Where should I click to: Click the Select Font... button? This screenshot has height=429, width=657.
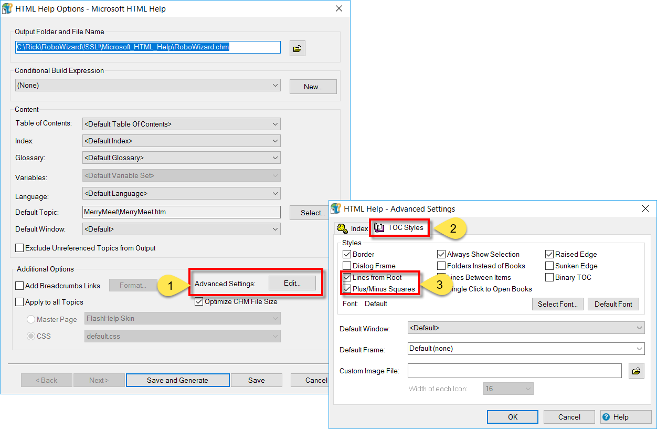click(x=558, y=304)
